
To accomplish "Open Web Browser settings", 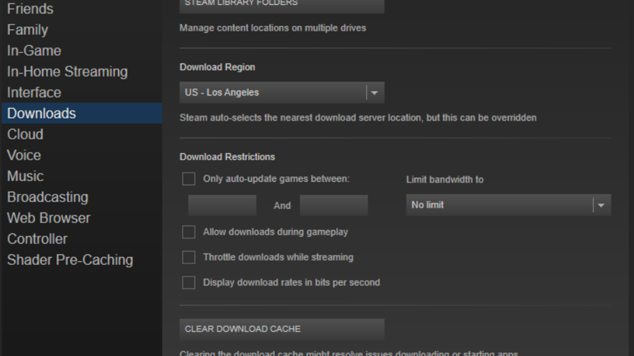I will click(x=49, y=218).
